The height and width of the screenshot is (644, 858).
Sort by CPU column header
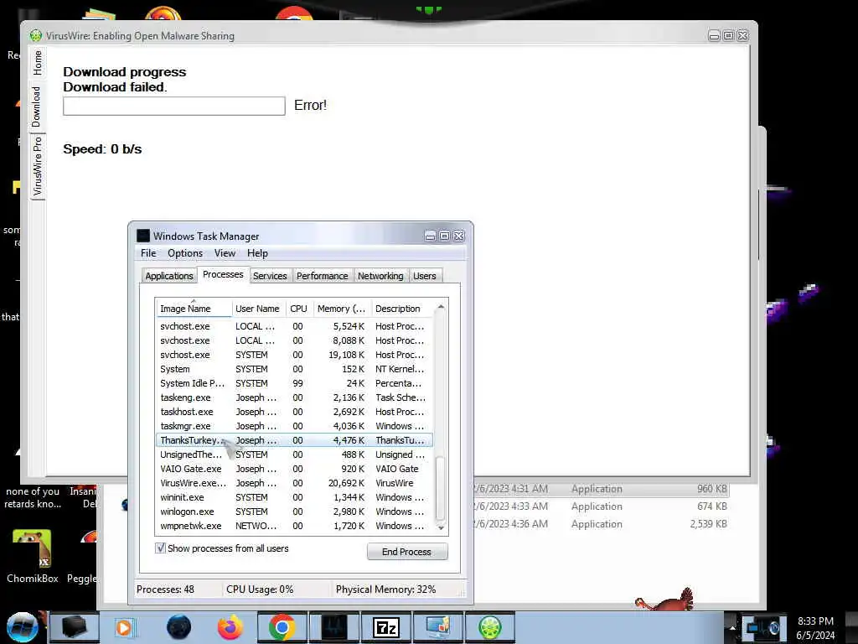(x=298, y=309)
